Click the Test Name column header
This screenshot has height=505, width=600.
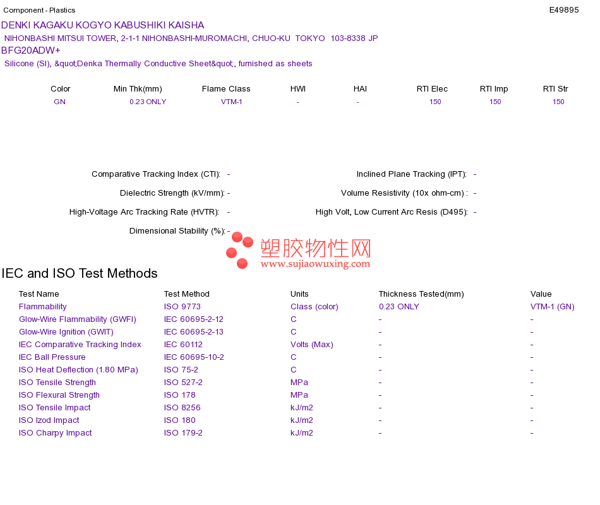tap(39, 294)
